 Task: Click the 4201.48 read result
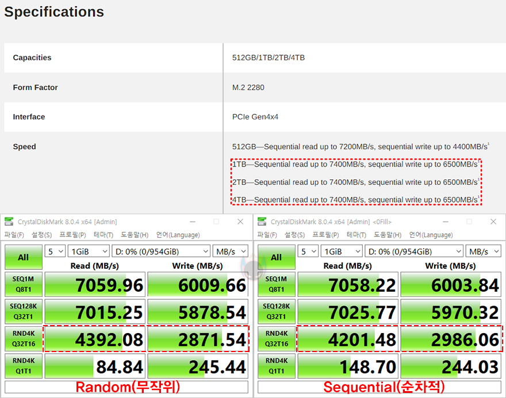348,339
